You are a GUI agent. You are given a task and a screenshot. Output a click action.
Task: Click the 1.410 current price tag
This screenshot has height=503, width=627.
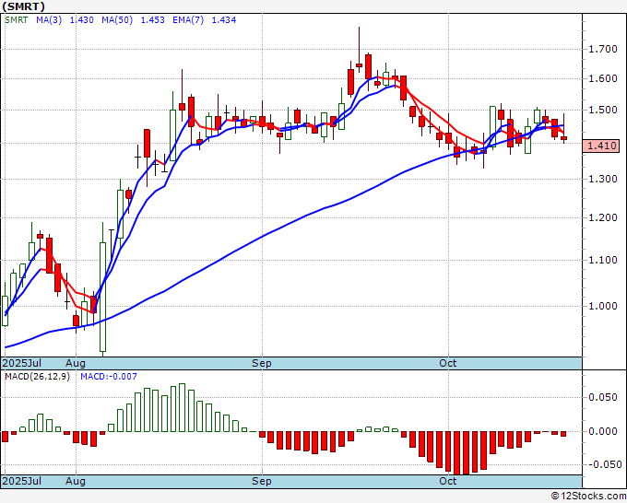pyautogui.click(x=601, y=146)
